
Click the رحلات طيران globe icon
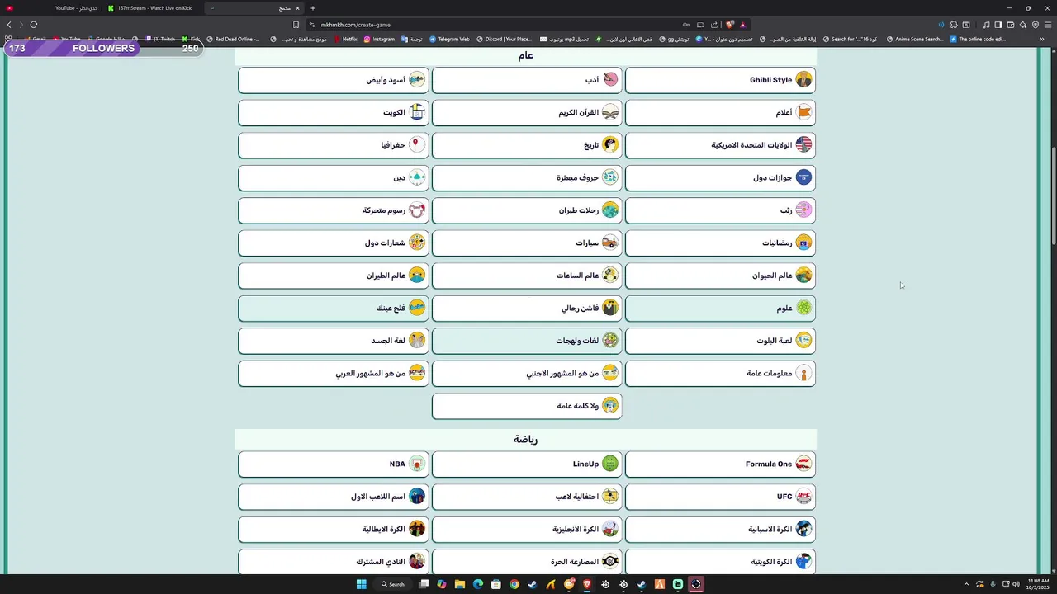pos(610,210)
